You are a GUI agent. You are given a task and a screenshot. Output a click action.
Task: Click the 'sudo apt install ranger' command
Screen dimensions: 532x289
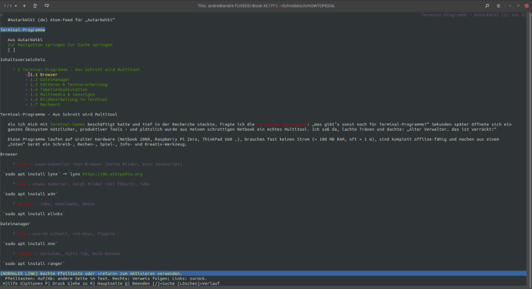tap(34, 264)
